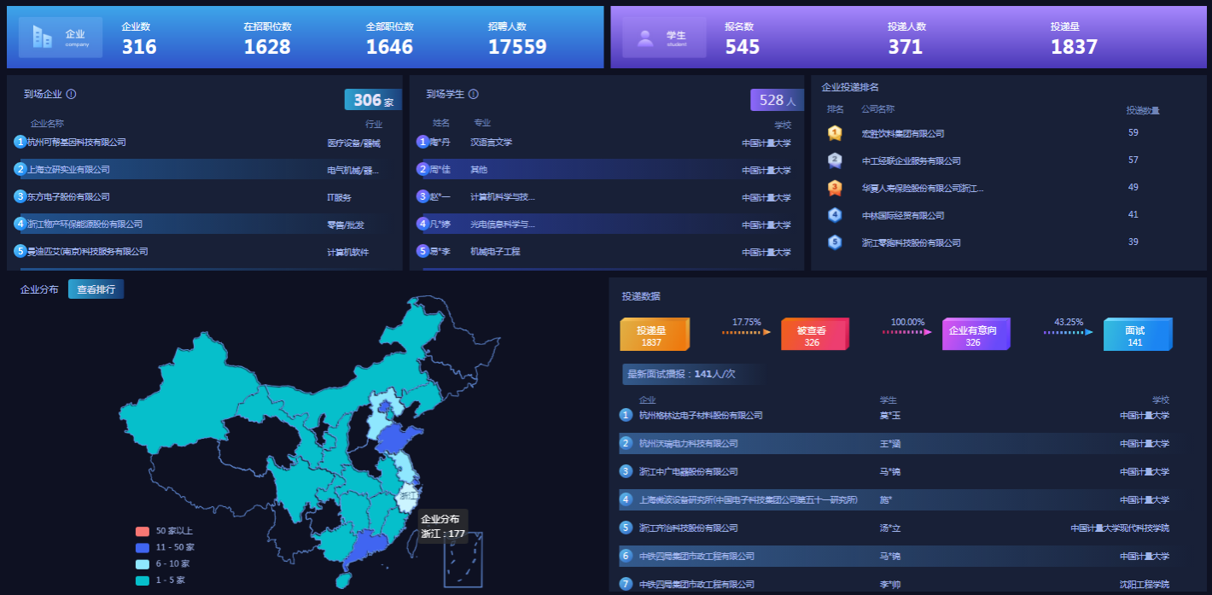Click the silver rank 2 medal icon
This screenshot has height=595, width=1212.
pyautogui.click(x=835, y=160)
